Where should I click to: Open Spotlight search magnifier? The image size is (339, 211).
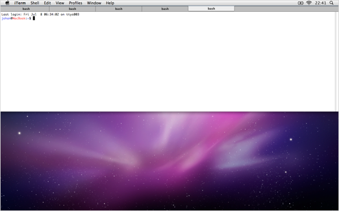(332, 3)
